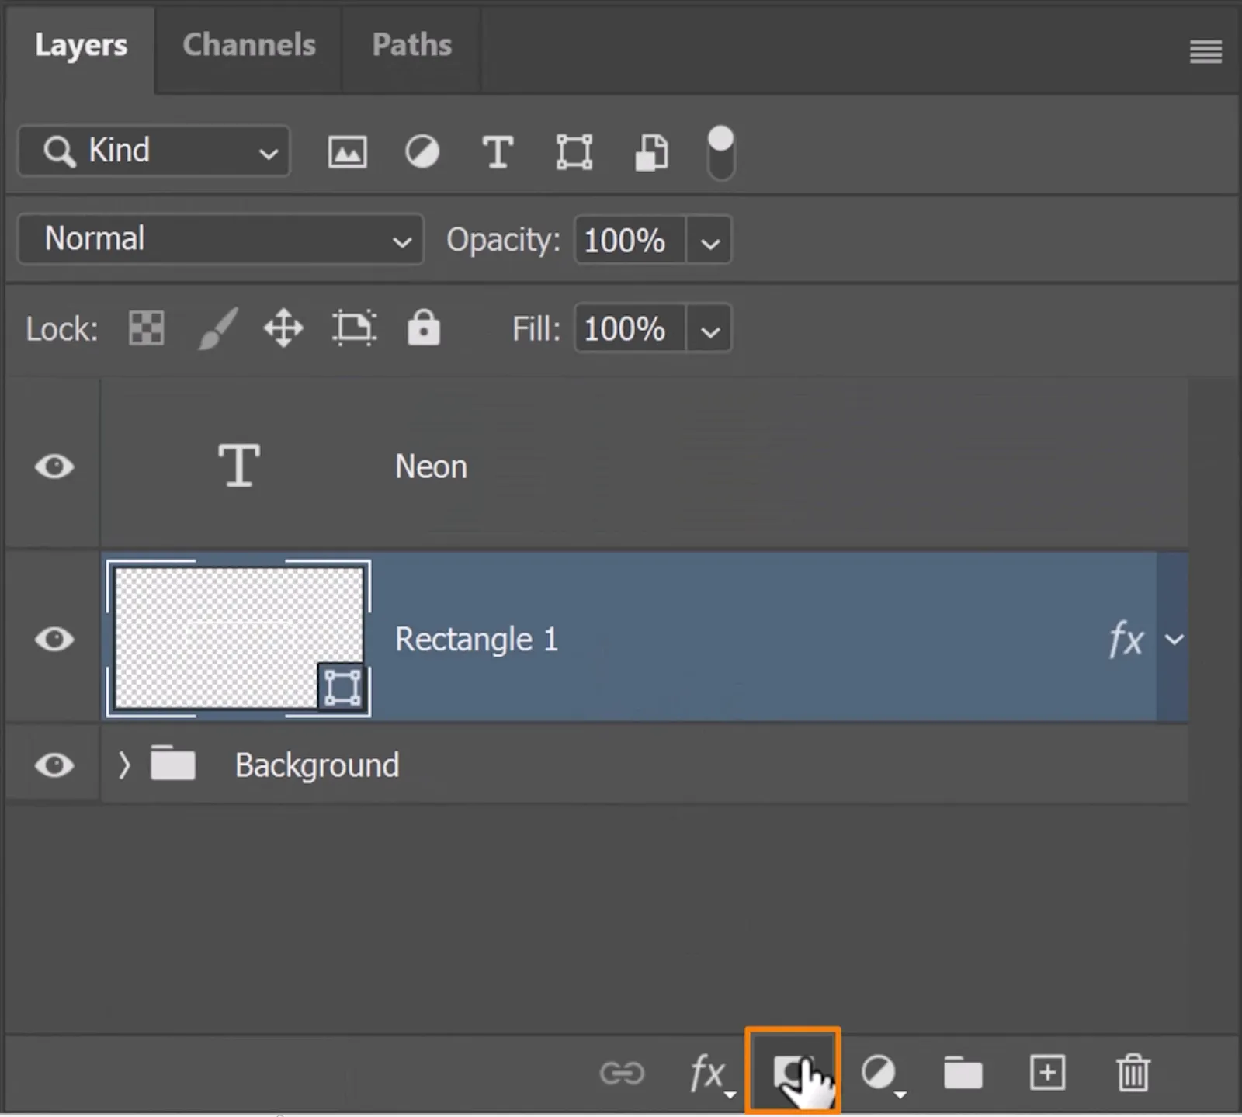Toggle visibility of Rectangle 1 layer
Image resolution: width=1242 pixels, height=1117 pixels.
54,639
